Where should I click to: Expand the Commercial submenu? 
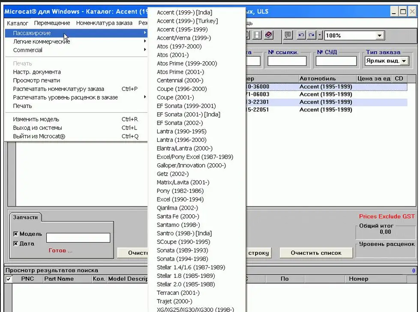76,50
